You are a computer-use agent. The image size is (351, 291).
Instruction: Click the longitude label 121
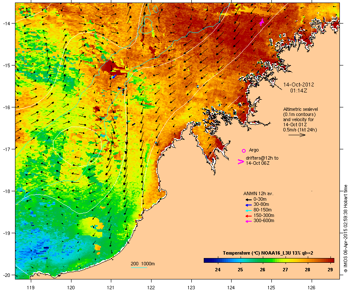[x=111, y=288]
